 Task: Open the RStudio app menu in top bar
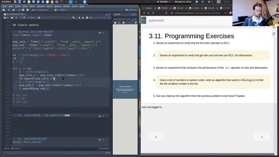pyautogui.click(x=163, y=2)
